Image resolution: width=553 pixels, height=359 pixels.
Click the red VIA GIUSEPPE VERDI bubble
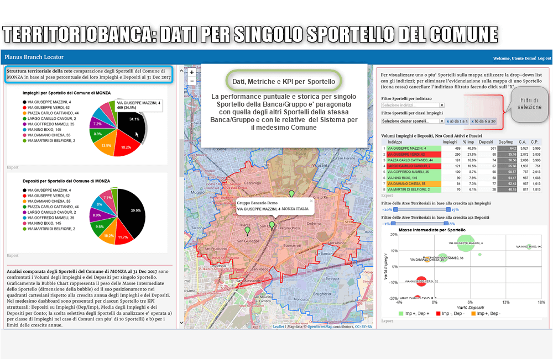421,281
